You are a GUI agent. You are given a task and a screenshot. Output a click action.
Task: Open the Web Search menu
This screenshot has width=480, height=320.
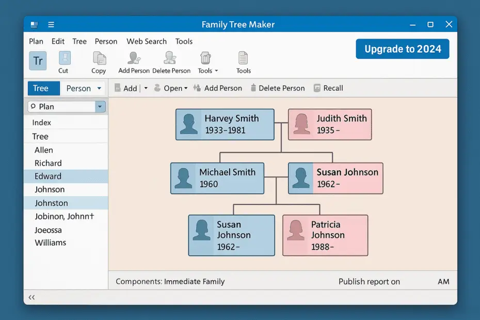coord(146,41)
